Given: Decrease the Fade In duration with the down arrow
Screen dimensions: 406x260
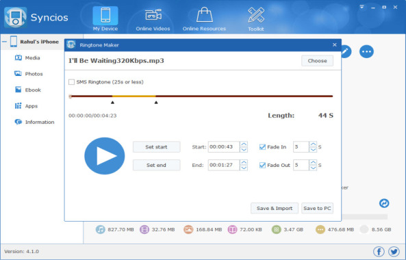Looking at the screenshot, I should point(313,150).
